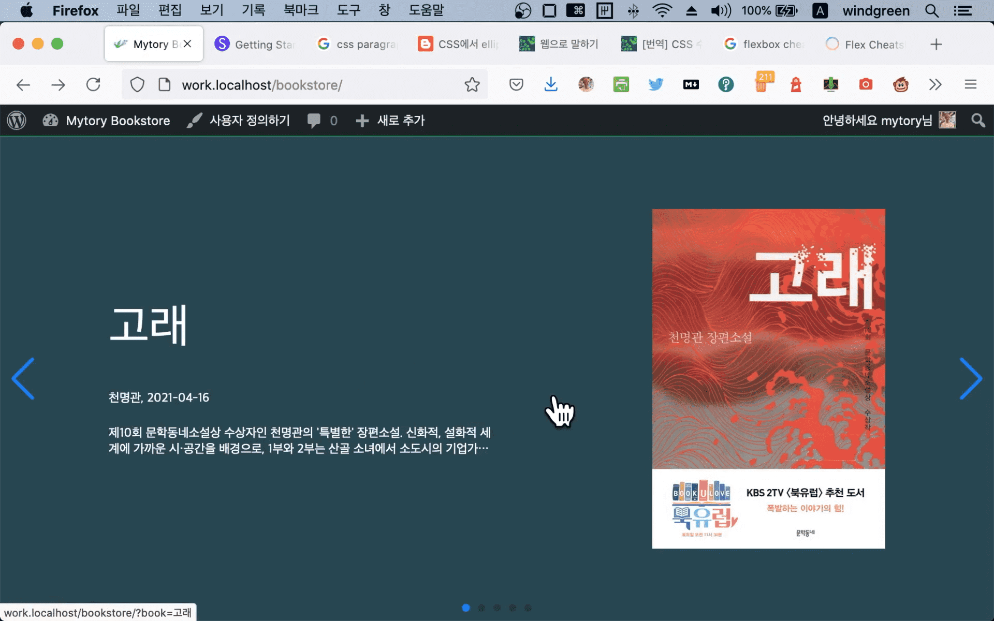The height and width of the screenshot is (621, 994).
Task: Bookmark this page with the star icon
Action: coord(472,84)
